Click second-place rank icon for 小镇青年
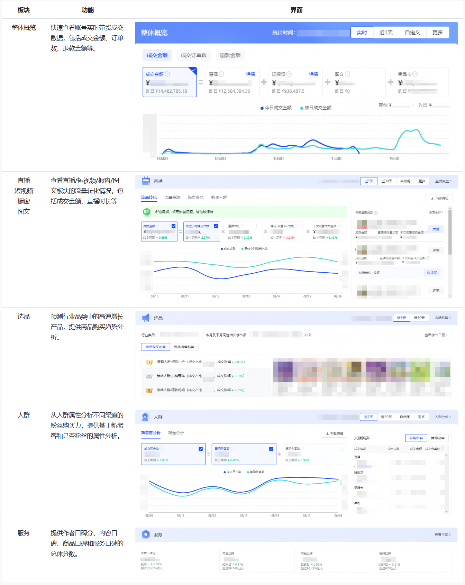The height and width of the screenshot is (585, 465). [x=149, y=376]
